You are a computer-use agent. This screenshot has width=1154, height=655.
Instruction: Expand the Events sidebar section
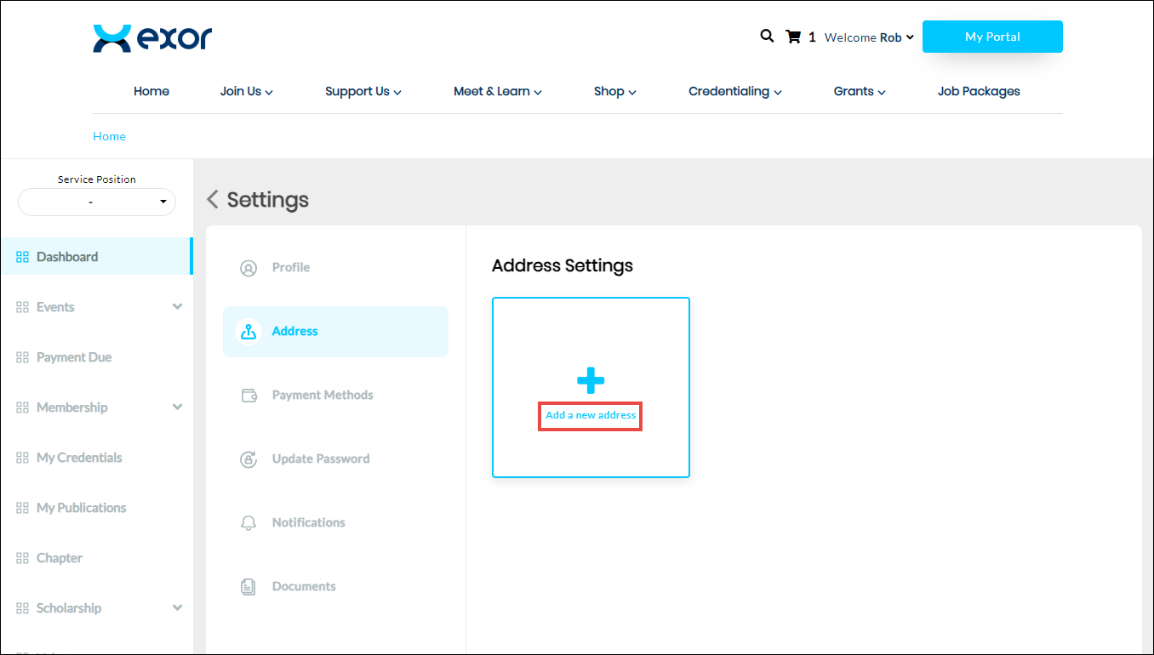click(177, 307)
